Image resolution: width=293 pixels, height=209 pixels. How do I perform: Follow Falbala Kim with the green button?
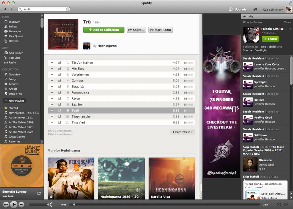tap(270, 39)
